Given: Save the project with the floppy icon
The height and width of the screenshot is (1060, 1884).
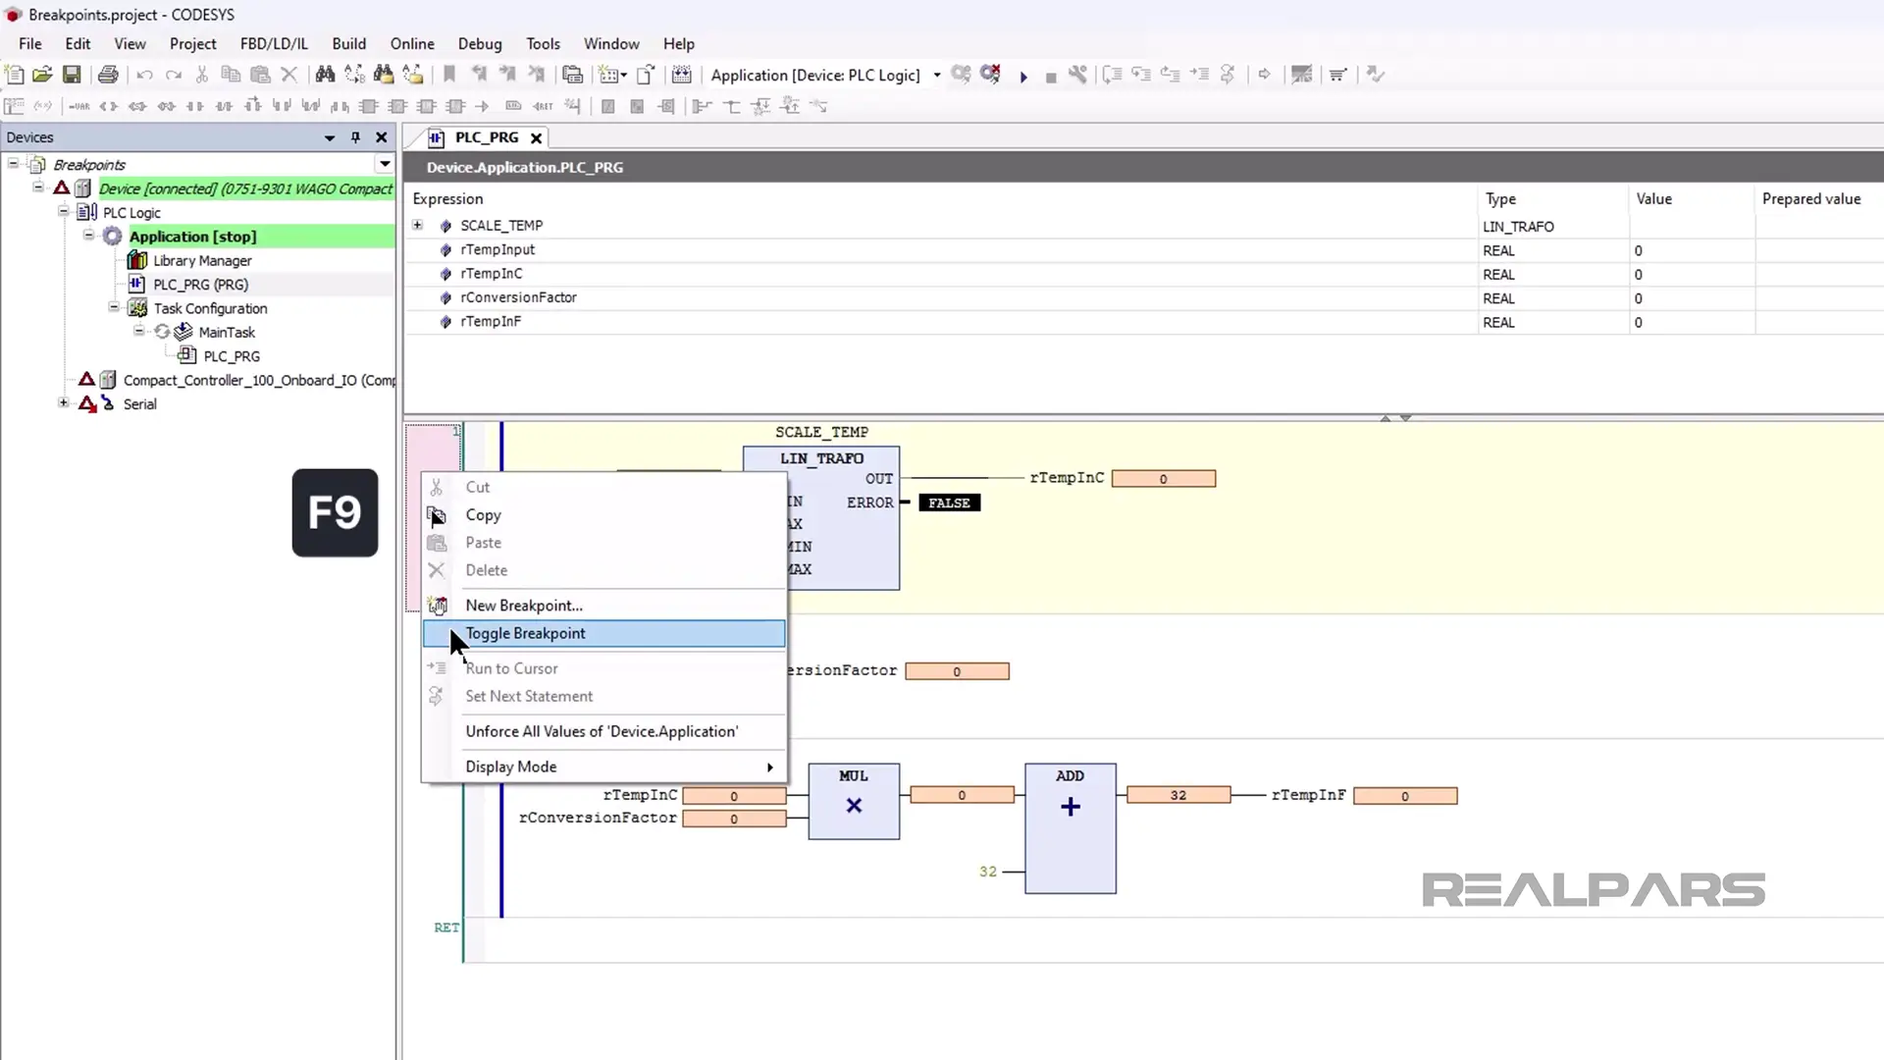Looking at the screenshot, I should (72, 75).
